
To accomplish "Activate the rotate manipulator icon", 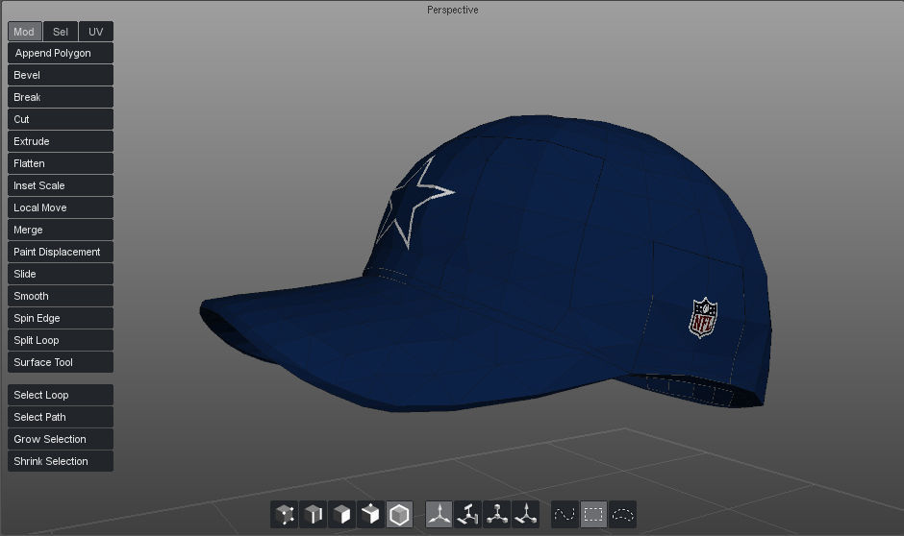I will pyautogui.click(x=468, y=514).
